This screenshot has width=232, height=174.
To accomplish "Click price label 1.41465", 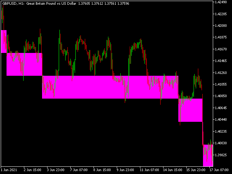I will point(221,61).
